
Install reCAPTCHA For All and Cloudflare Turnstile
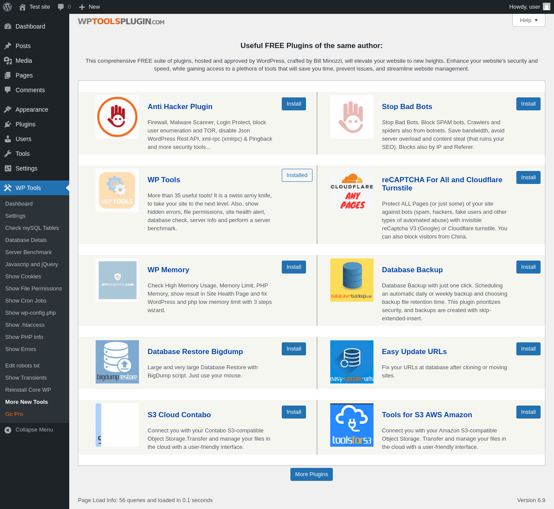tap(528, 177)
